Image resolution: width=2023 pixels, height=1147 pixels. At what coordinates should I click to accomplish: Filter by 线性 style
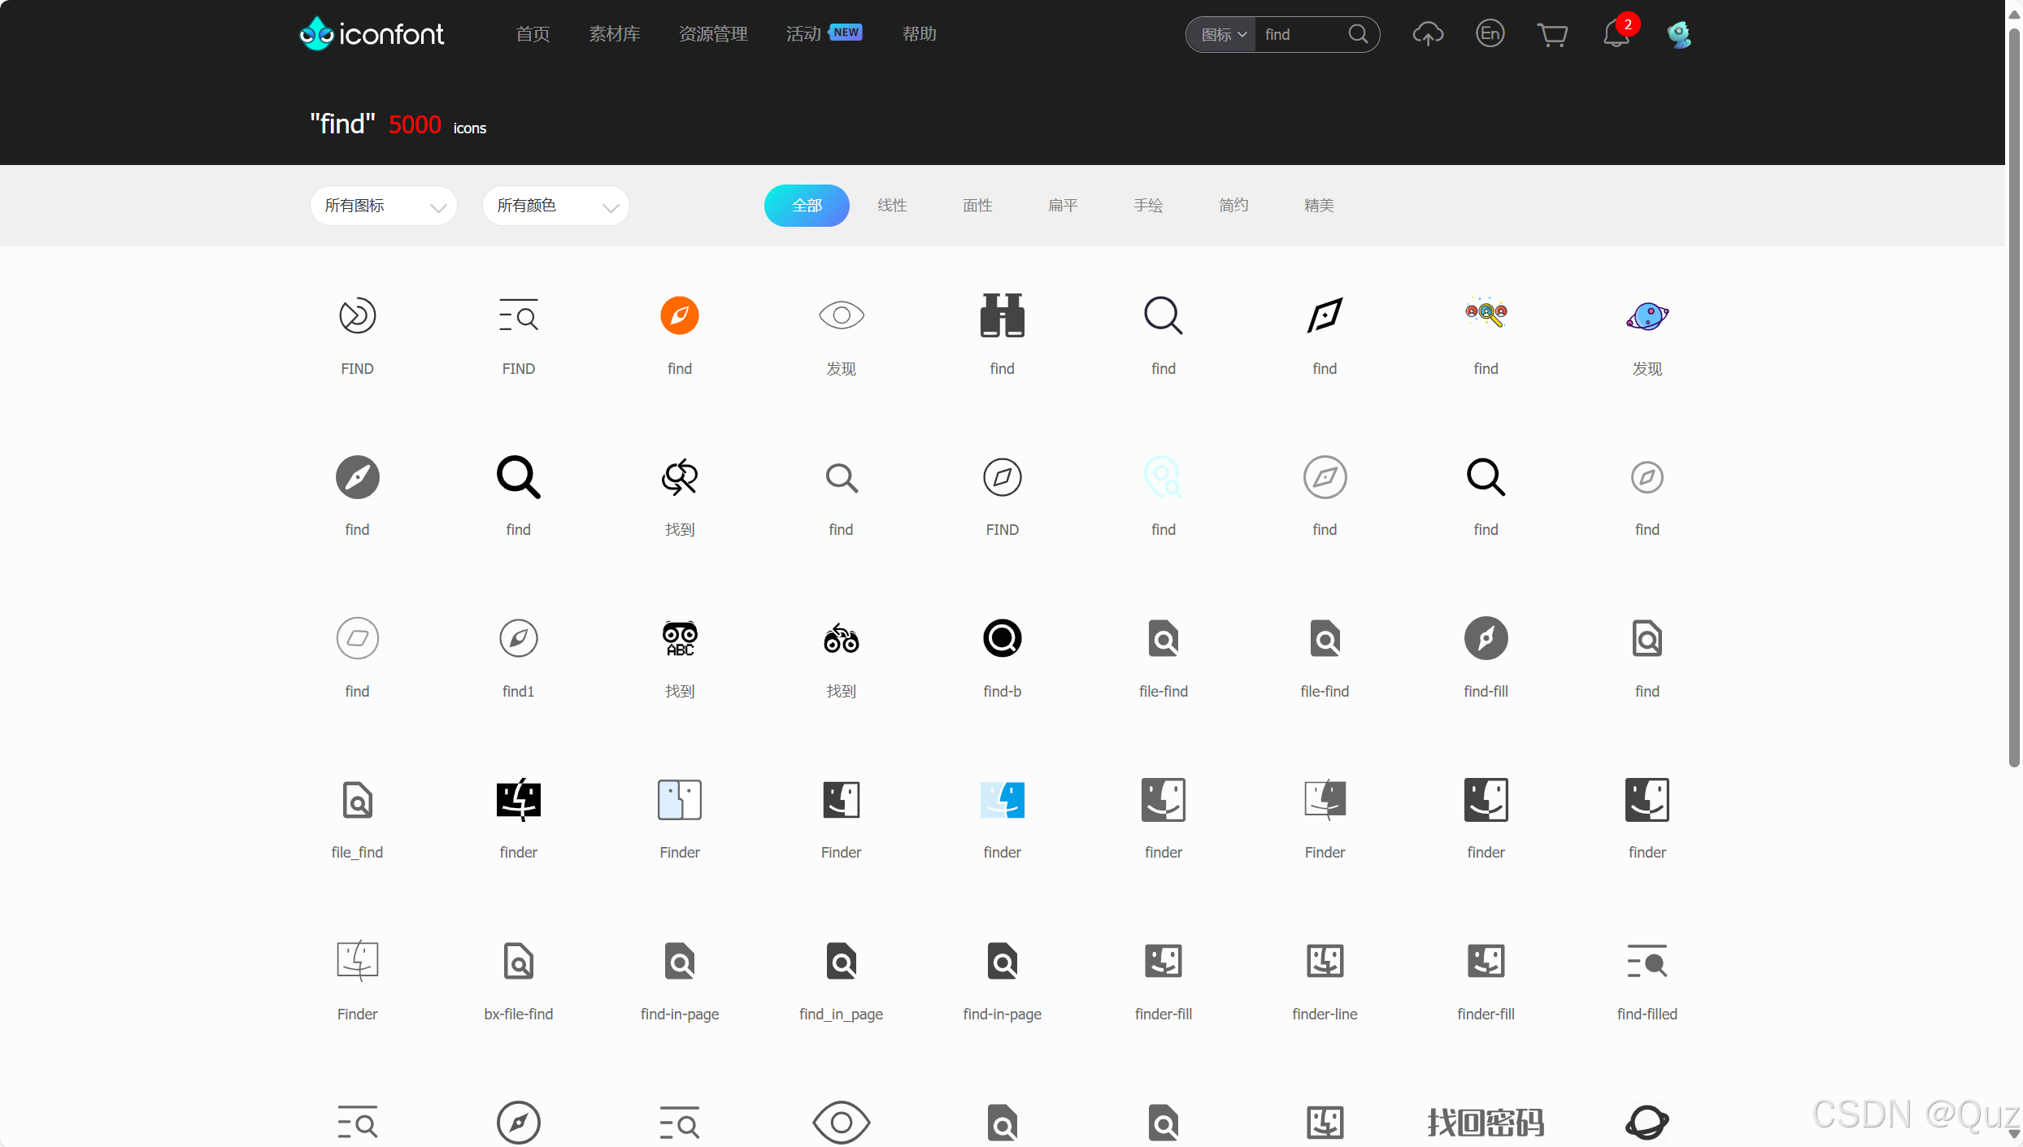[892, 206]
